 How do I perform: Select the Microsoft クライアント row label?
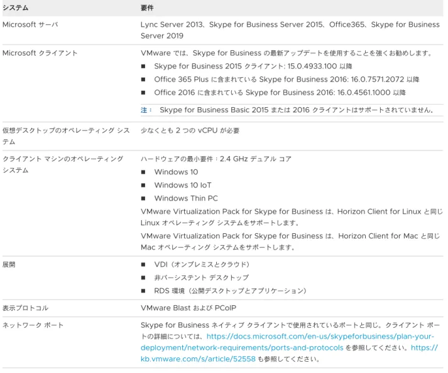coord(40,53)
